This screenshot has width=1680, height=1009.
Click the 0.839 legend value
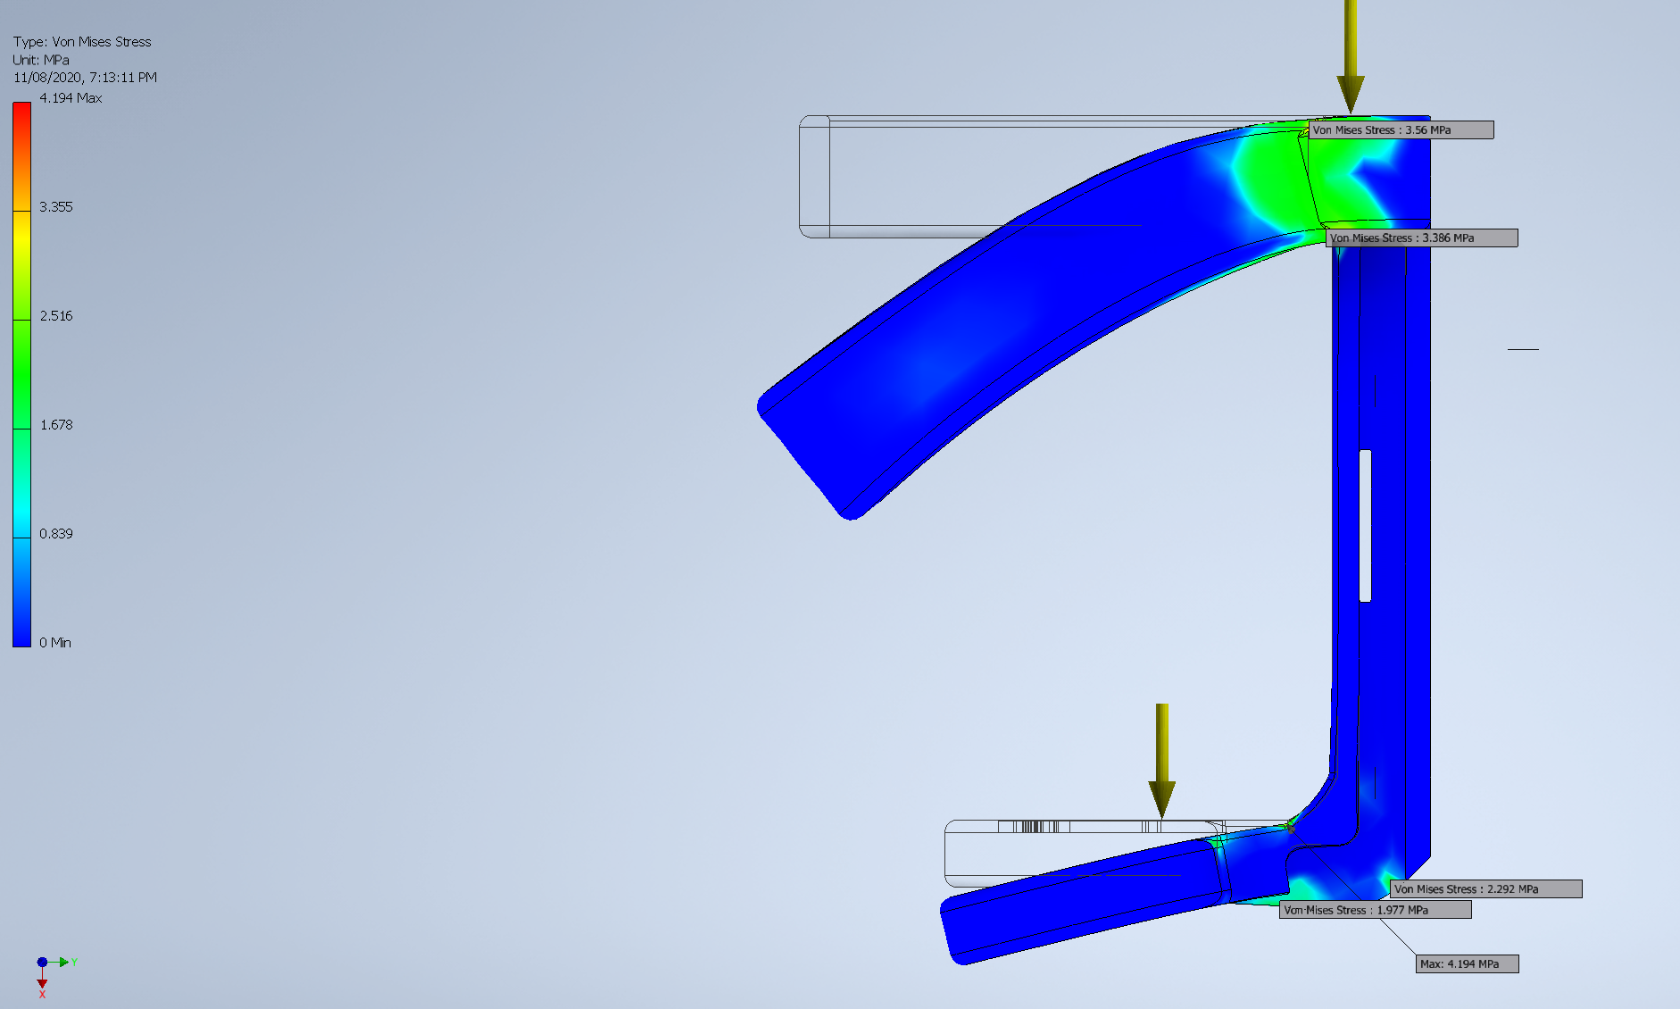coord(56,534)
